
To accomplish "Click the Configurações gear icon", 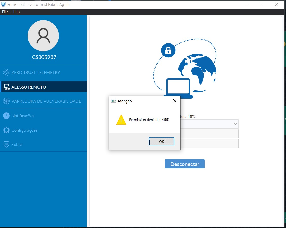I will pos(6,130).
